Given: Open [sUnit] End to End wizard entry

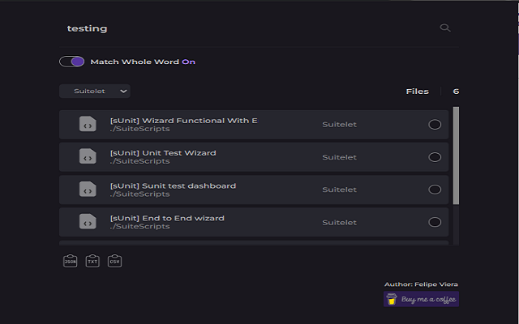Looking at the screenshot, I should 254,222.
